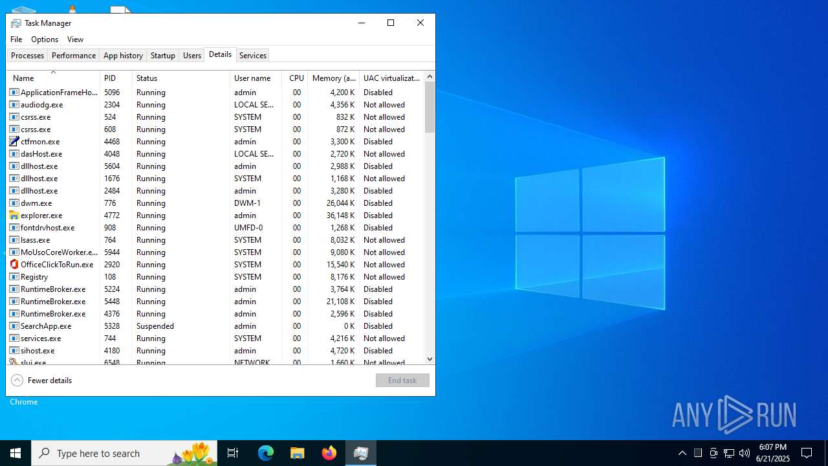Click the Suspended status of SearchApp.exe

coord(155,326)
